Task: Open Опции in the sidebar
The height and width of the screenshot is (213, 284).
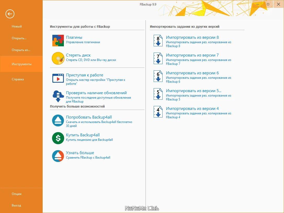Action: coord(16,194)
